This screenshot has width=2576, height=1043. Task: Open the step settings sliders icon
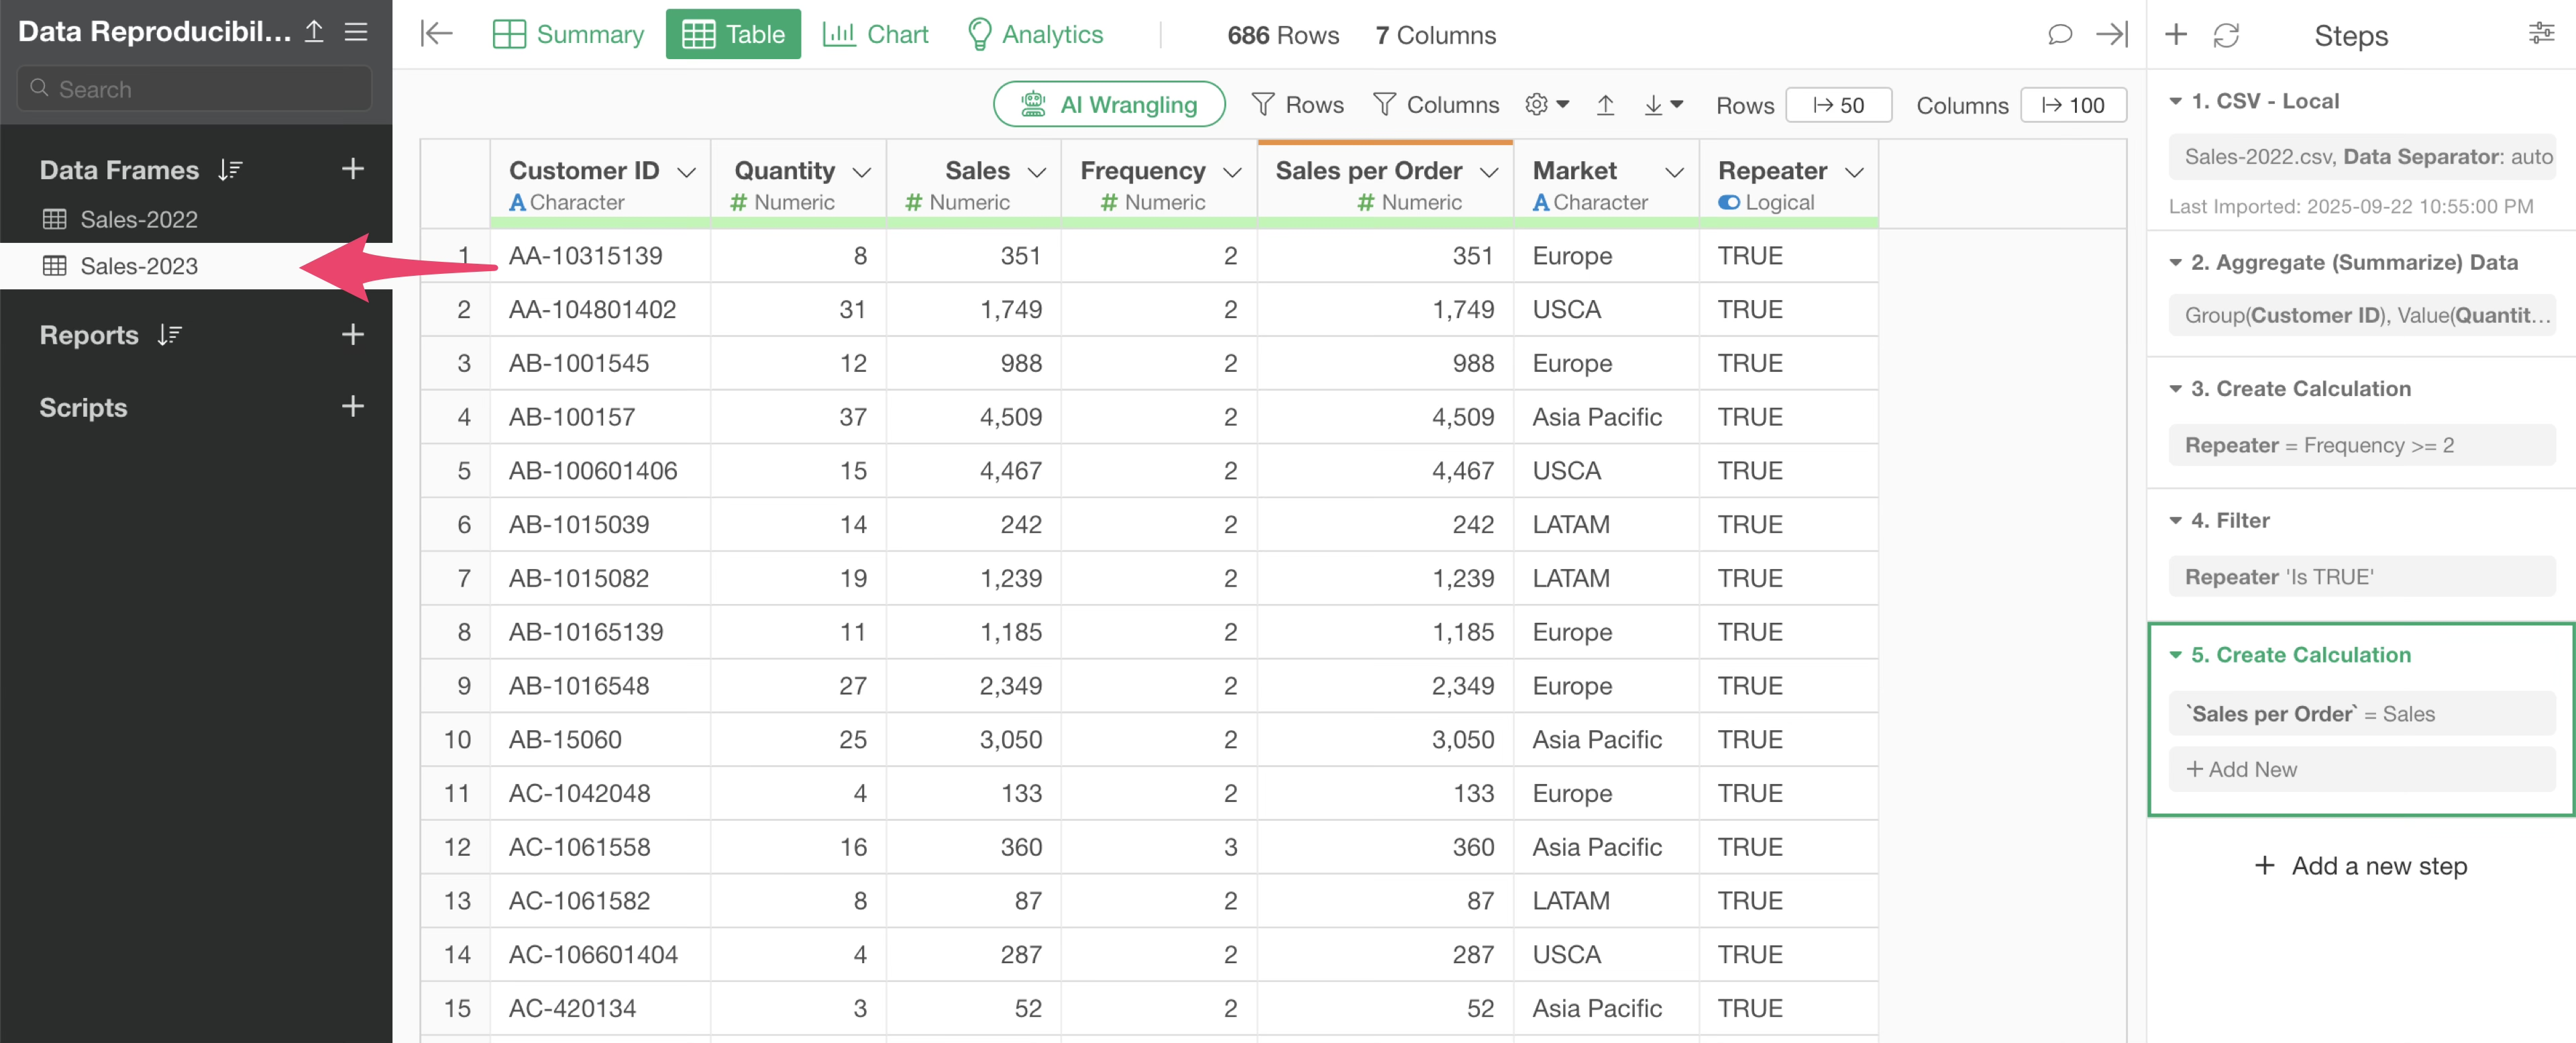(2540, 34)
